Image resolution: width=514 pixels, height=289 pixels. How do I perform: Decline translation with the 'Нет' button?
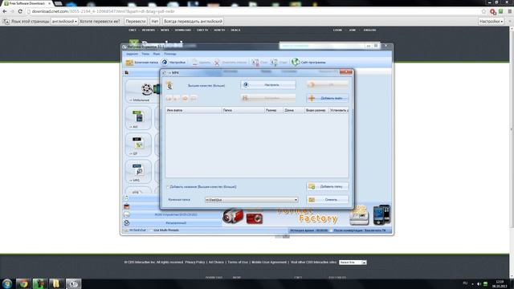(155, 22)
